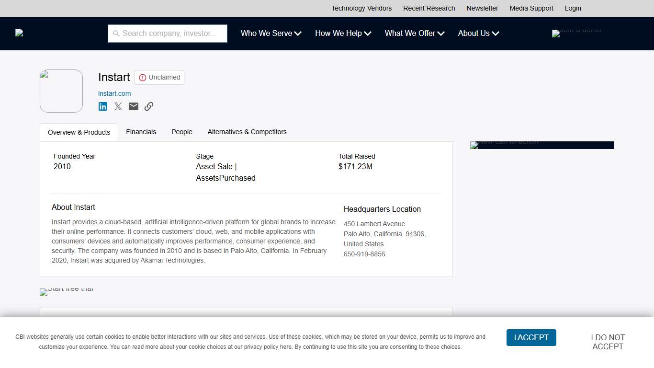Click the Login link
Viewport: 654px width, 368px height.
(573, 8)
